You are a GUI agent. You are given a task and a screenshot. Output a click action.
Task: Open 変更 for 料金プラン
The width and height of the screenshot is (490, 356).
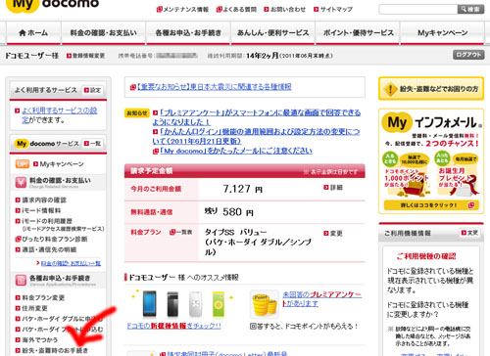(x=333, y=233)
